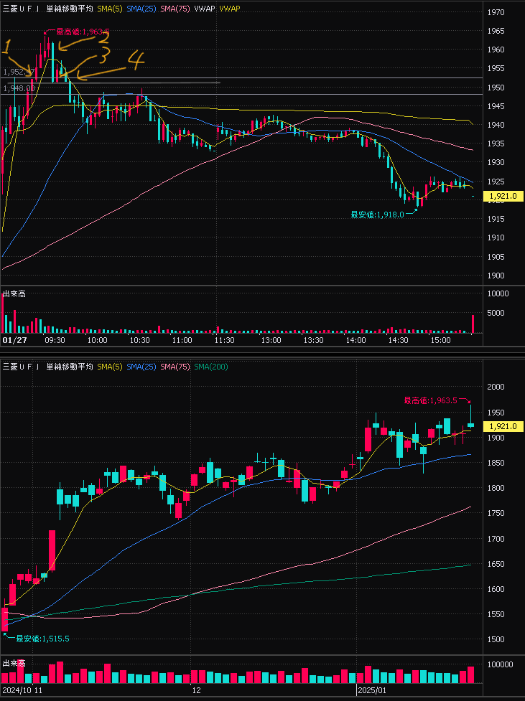Viewport: 525px width, 701px height.
Task: Click the 最安値:1,515.5 low label
Action: (42, 639)
